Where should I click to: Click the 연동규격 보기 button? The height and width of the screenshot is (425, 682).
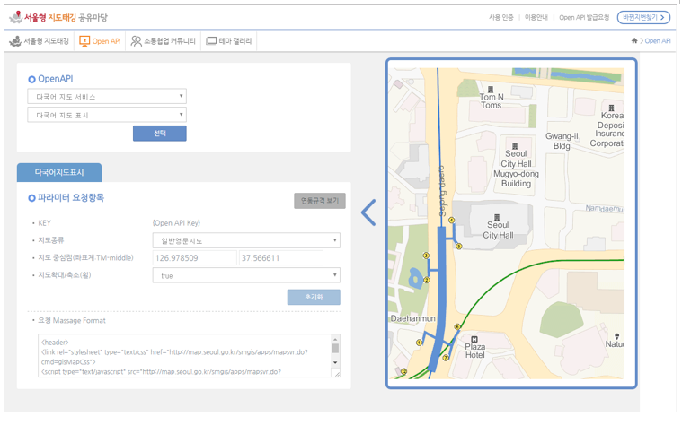coord(320,201)
